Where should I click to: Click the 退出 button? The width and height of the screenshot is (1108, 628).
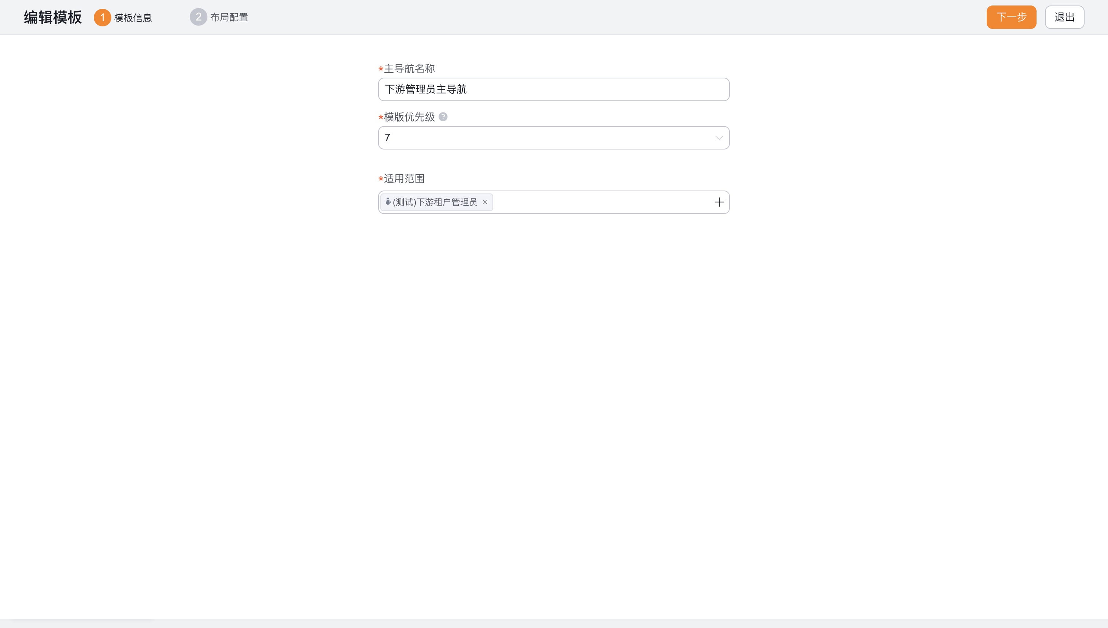click(x=1064, y=17)
